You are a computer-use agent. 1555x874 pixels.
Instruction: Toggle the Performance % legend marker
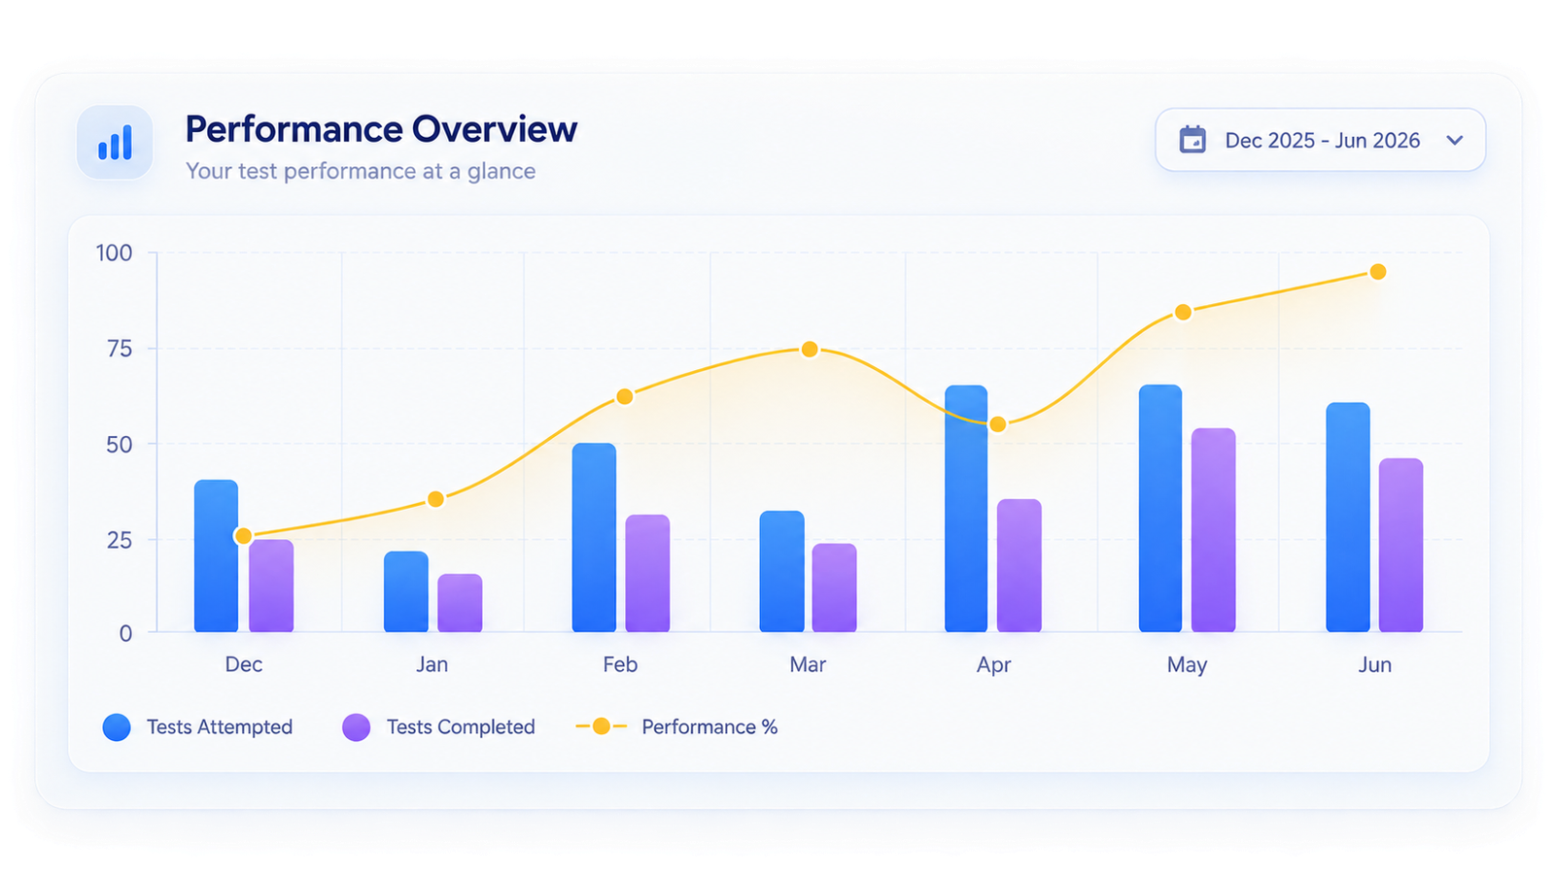602,726
